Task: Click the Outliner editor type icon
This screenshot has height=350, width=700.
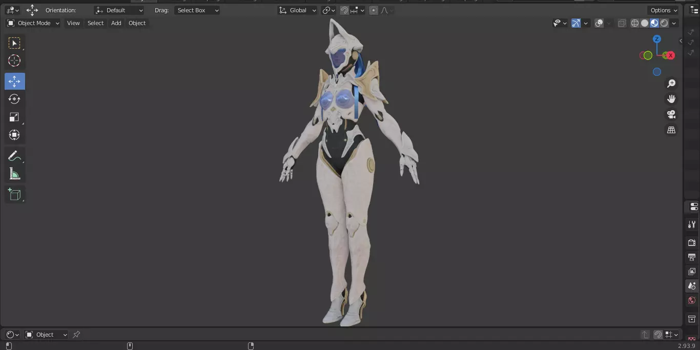Action: coord(694,10)
